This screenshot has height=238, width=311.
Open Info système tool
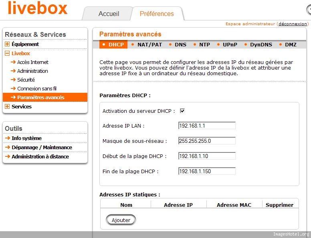point(26,138)
